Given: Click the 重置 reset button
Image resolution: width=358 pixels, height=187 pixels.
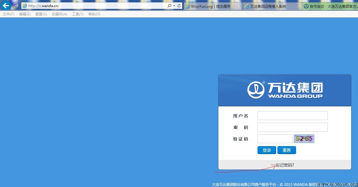Looking at the screenshot, I should (287, 150).
